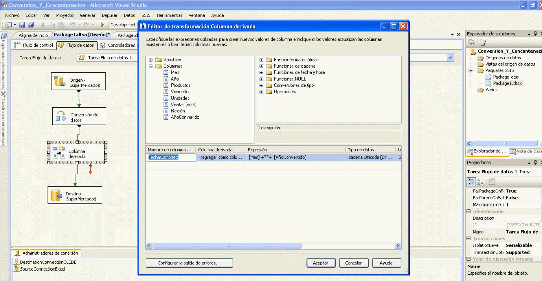Switch to Flujo de control tab

click(34, 45)
